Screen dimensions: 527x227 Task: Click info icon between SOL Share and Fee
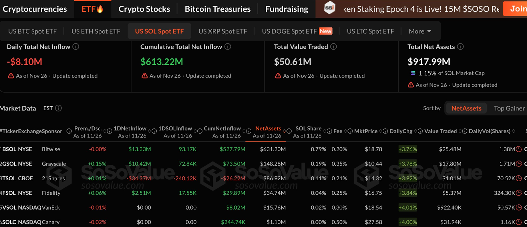tap(329, 131)
